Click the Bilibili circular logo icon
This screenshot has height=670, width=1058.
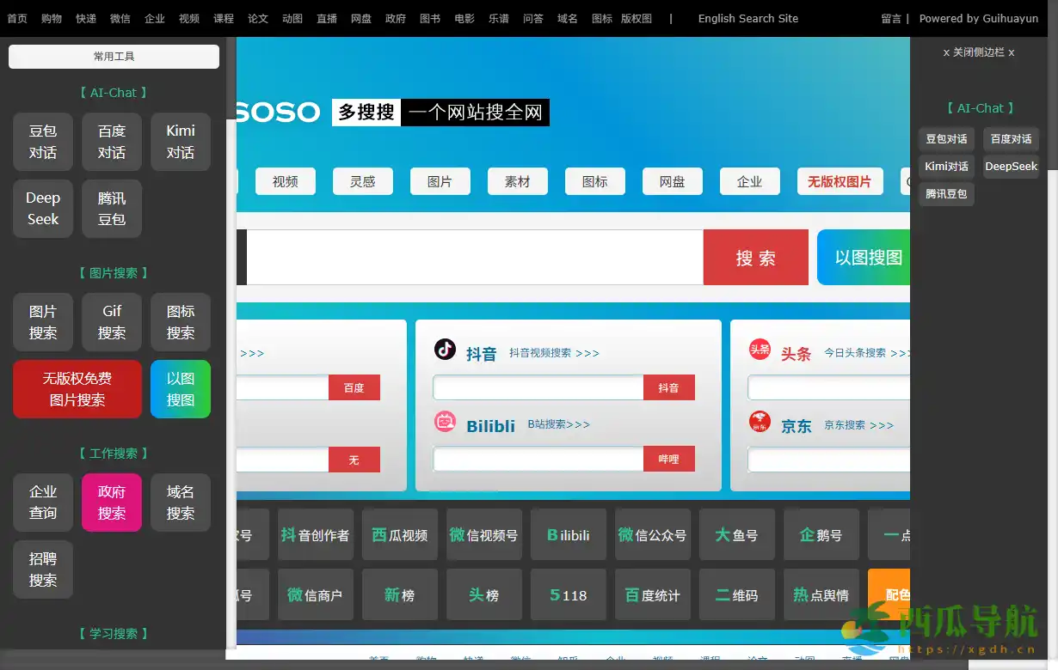[445, 422]
